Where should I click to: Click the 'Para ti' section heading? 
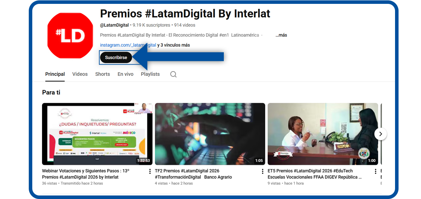pyautogui.click(x=51, y=92)
